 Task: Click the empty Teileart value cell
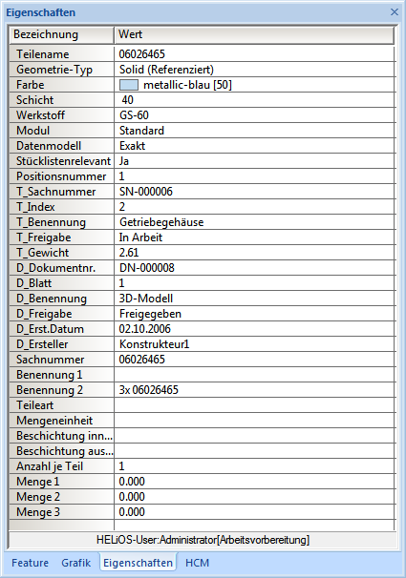tap(255, 405)
